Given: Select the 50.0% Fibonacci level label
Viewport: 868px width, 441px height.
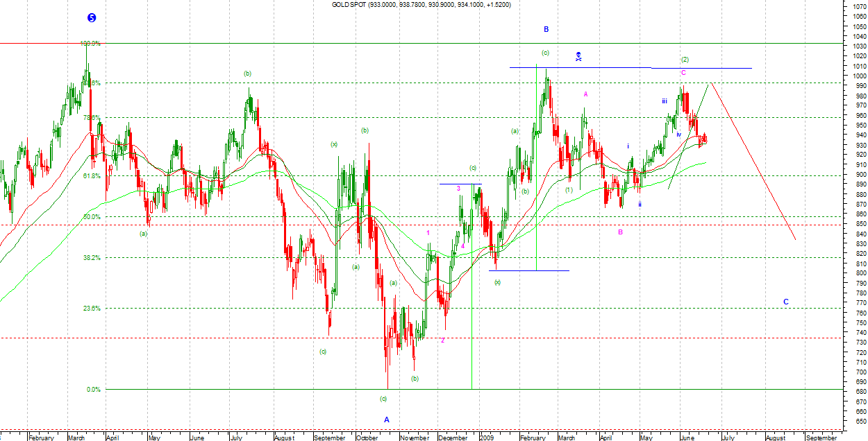Looking at the screenshot, I should pos(92,217).
